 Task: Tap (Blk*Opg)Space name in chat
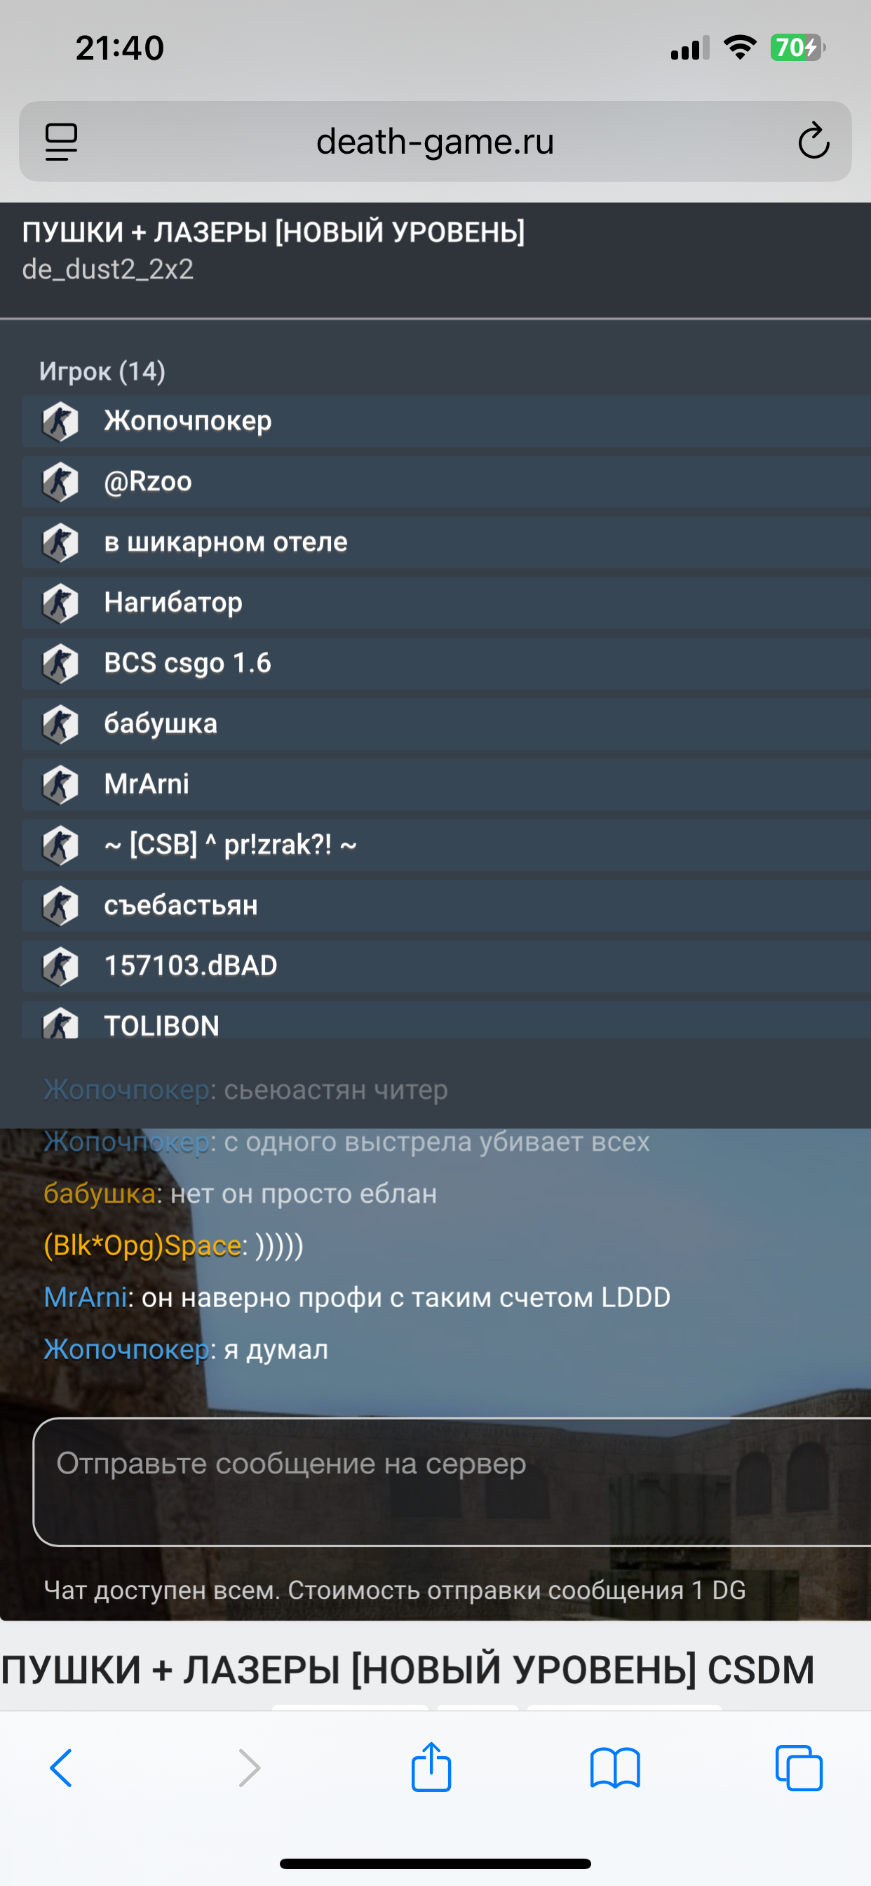(x=142, y=1245)
